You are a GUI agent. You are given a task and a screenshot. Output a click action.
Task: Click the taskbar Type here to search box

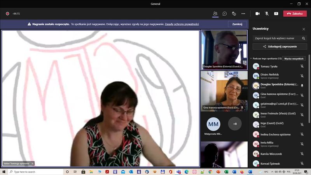pyautogui.click(x=36, y=171)
